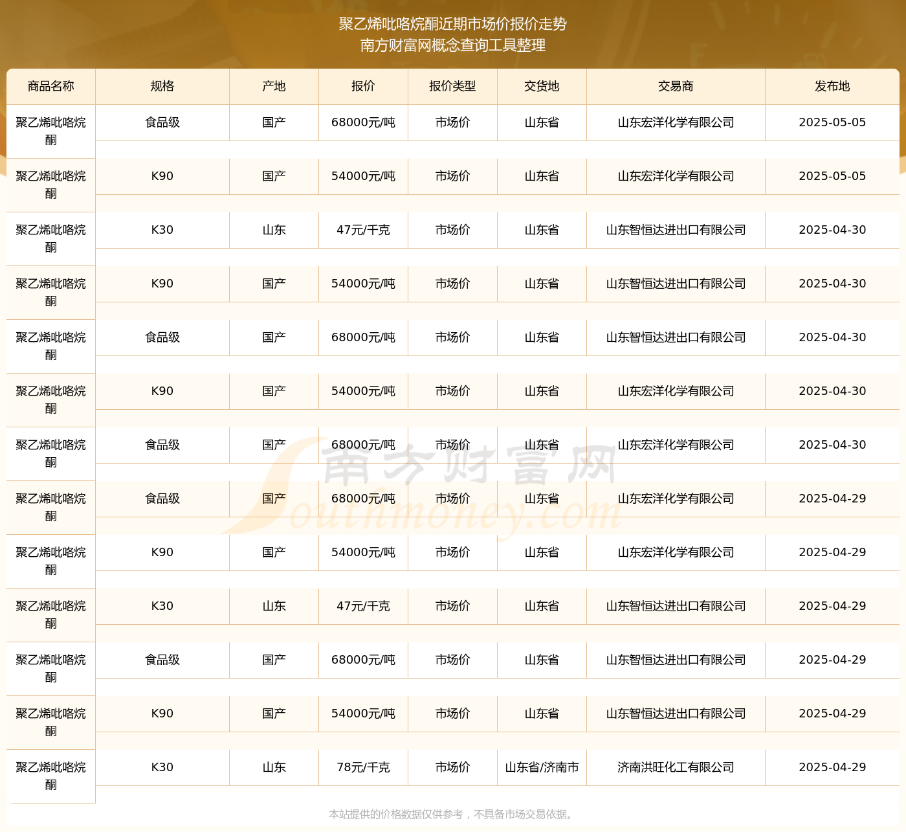Click 山东智恒达进出口有限公司 in the 2025-04-30 K30 row
Viewport: 906px width, 832px height.
click(676, 230)
